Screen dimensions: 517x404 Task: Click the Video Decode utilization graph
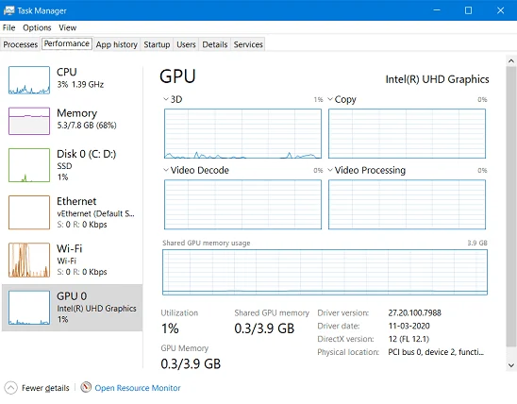point(242,205)
